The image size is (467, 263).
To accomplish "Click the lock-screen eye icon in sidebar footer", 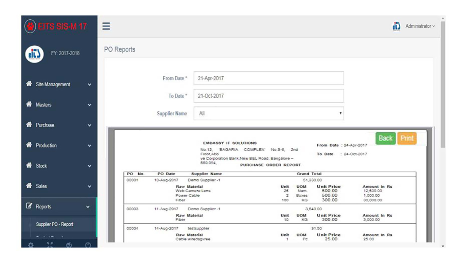I will (69, 245).
